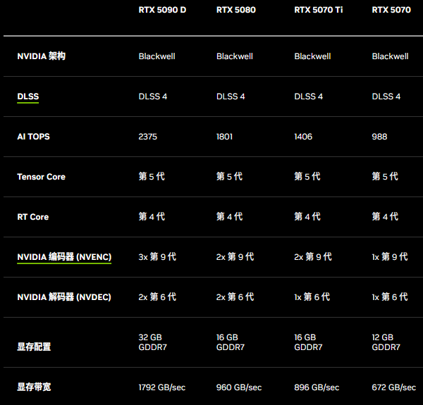
Task: Select the 12 GB GDDR7 memory cell
Action: (x=386, y=342)
